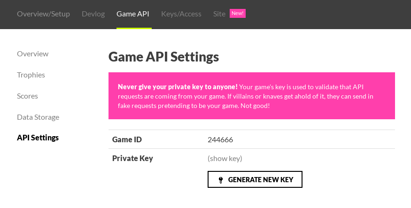
Task: Reveal the private key via show key
Action: click(x=225, y=158)
